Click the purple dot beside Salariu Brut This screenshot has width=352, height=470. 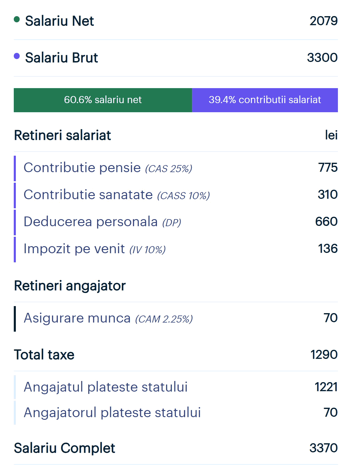coord(17,56)
